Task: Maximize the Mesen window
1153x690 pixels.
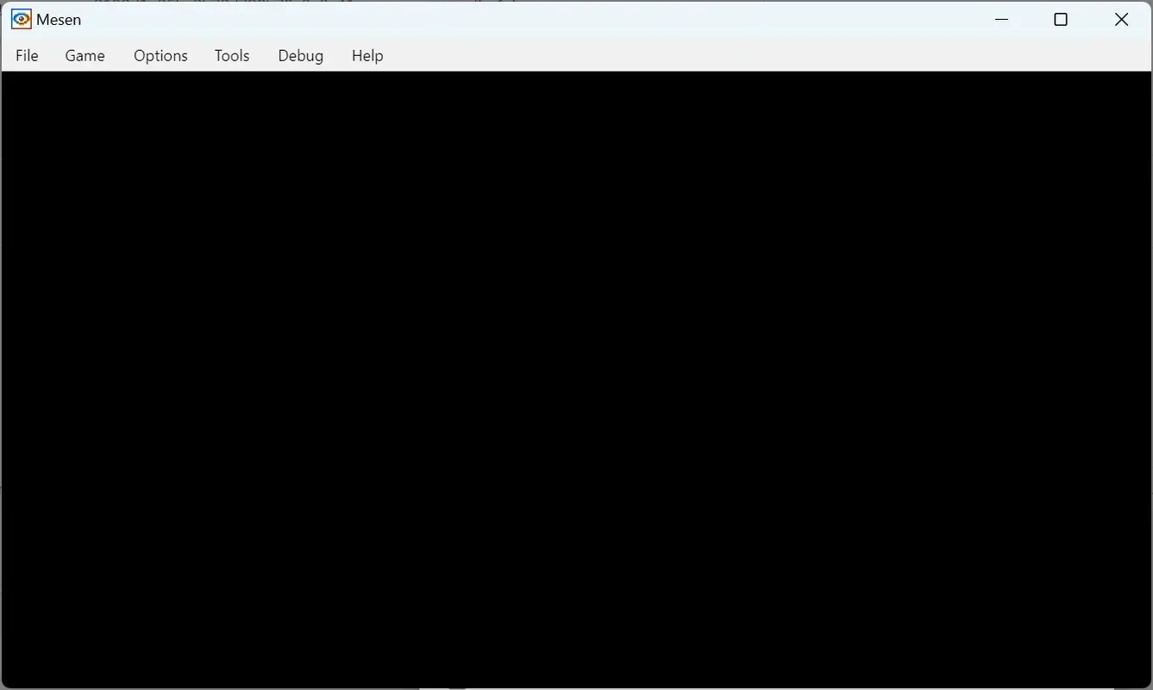Action: click(x=1060, y=18)
